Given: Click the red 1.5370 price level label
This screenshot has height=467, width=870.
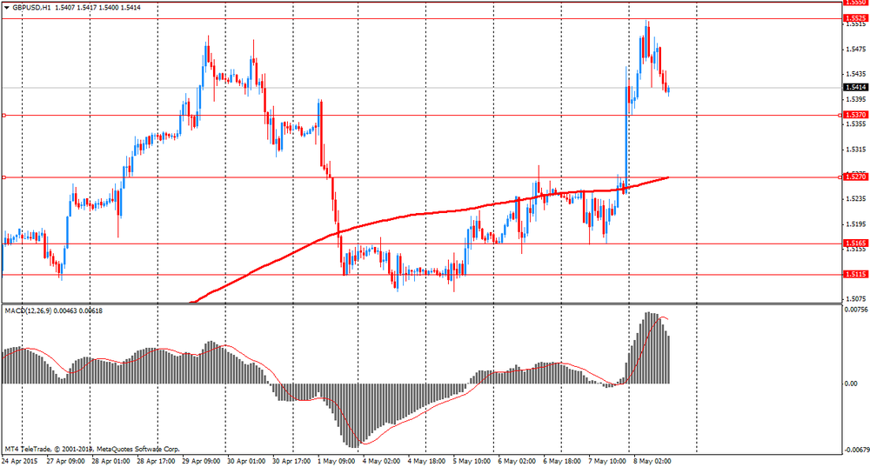Looking at the screenshot, I should (855, 115).
